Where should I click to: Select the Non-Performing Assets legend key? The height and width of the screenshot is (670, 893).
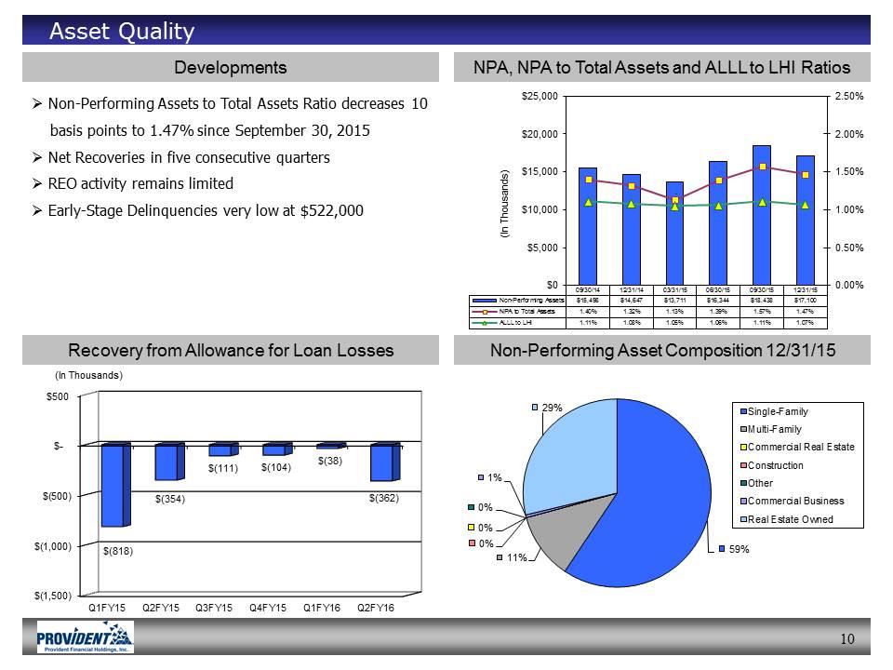(x=485, y=301)
